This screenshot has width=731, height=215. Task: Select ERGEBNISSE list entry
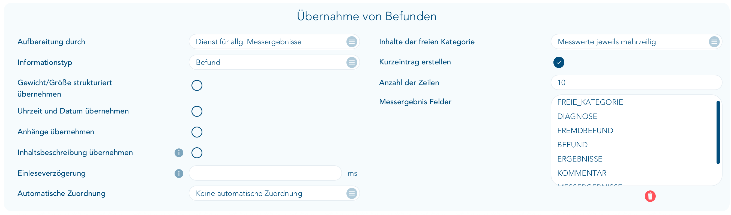[x=579, y=159]
